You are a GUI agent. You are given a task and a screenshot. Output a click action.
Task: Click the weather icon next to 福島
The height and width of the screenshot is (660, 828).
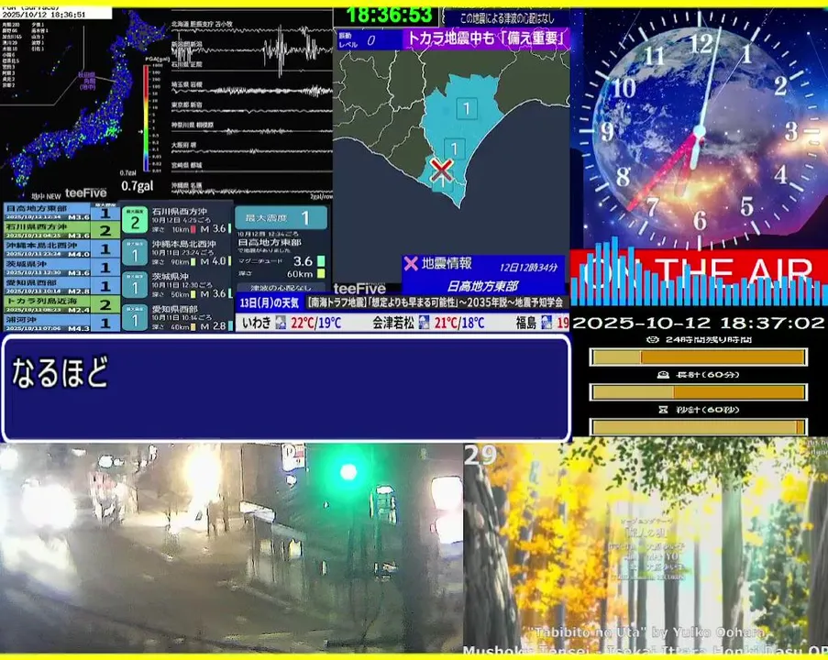click(x=546, y=323)
